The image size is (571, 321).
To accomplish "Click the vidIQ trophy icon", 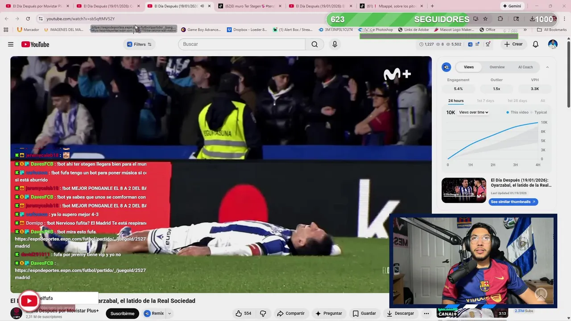I will (x=488, y=44).
